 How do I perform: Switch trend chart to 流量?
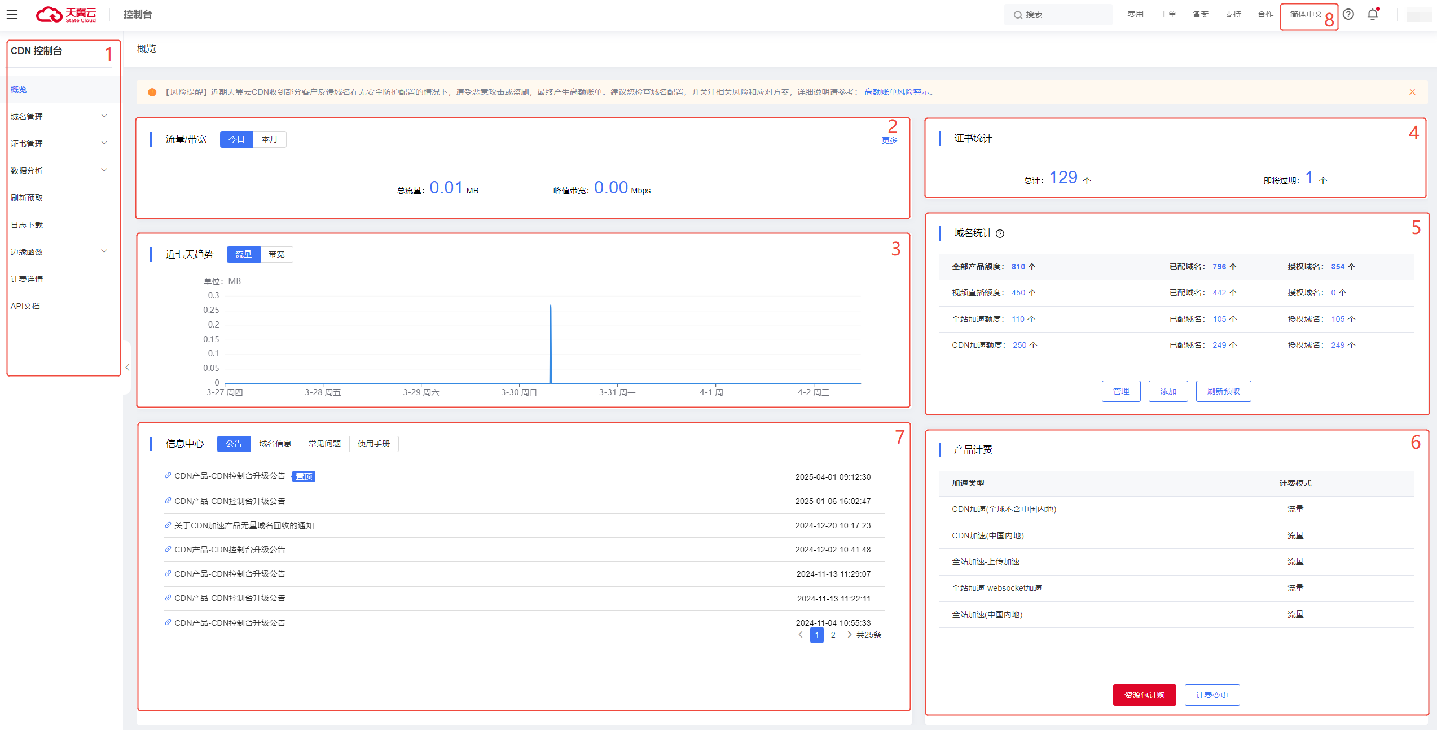[x=243, y=254]
